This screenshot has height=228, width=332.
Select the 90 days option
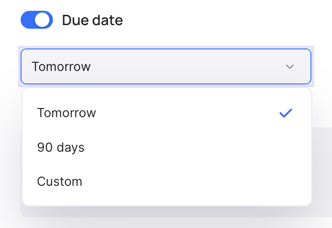click(x=61, y=147)
